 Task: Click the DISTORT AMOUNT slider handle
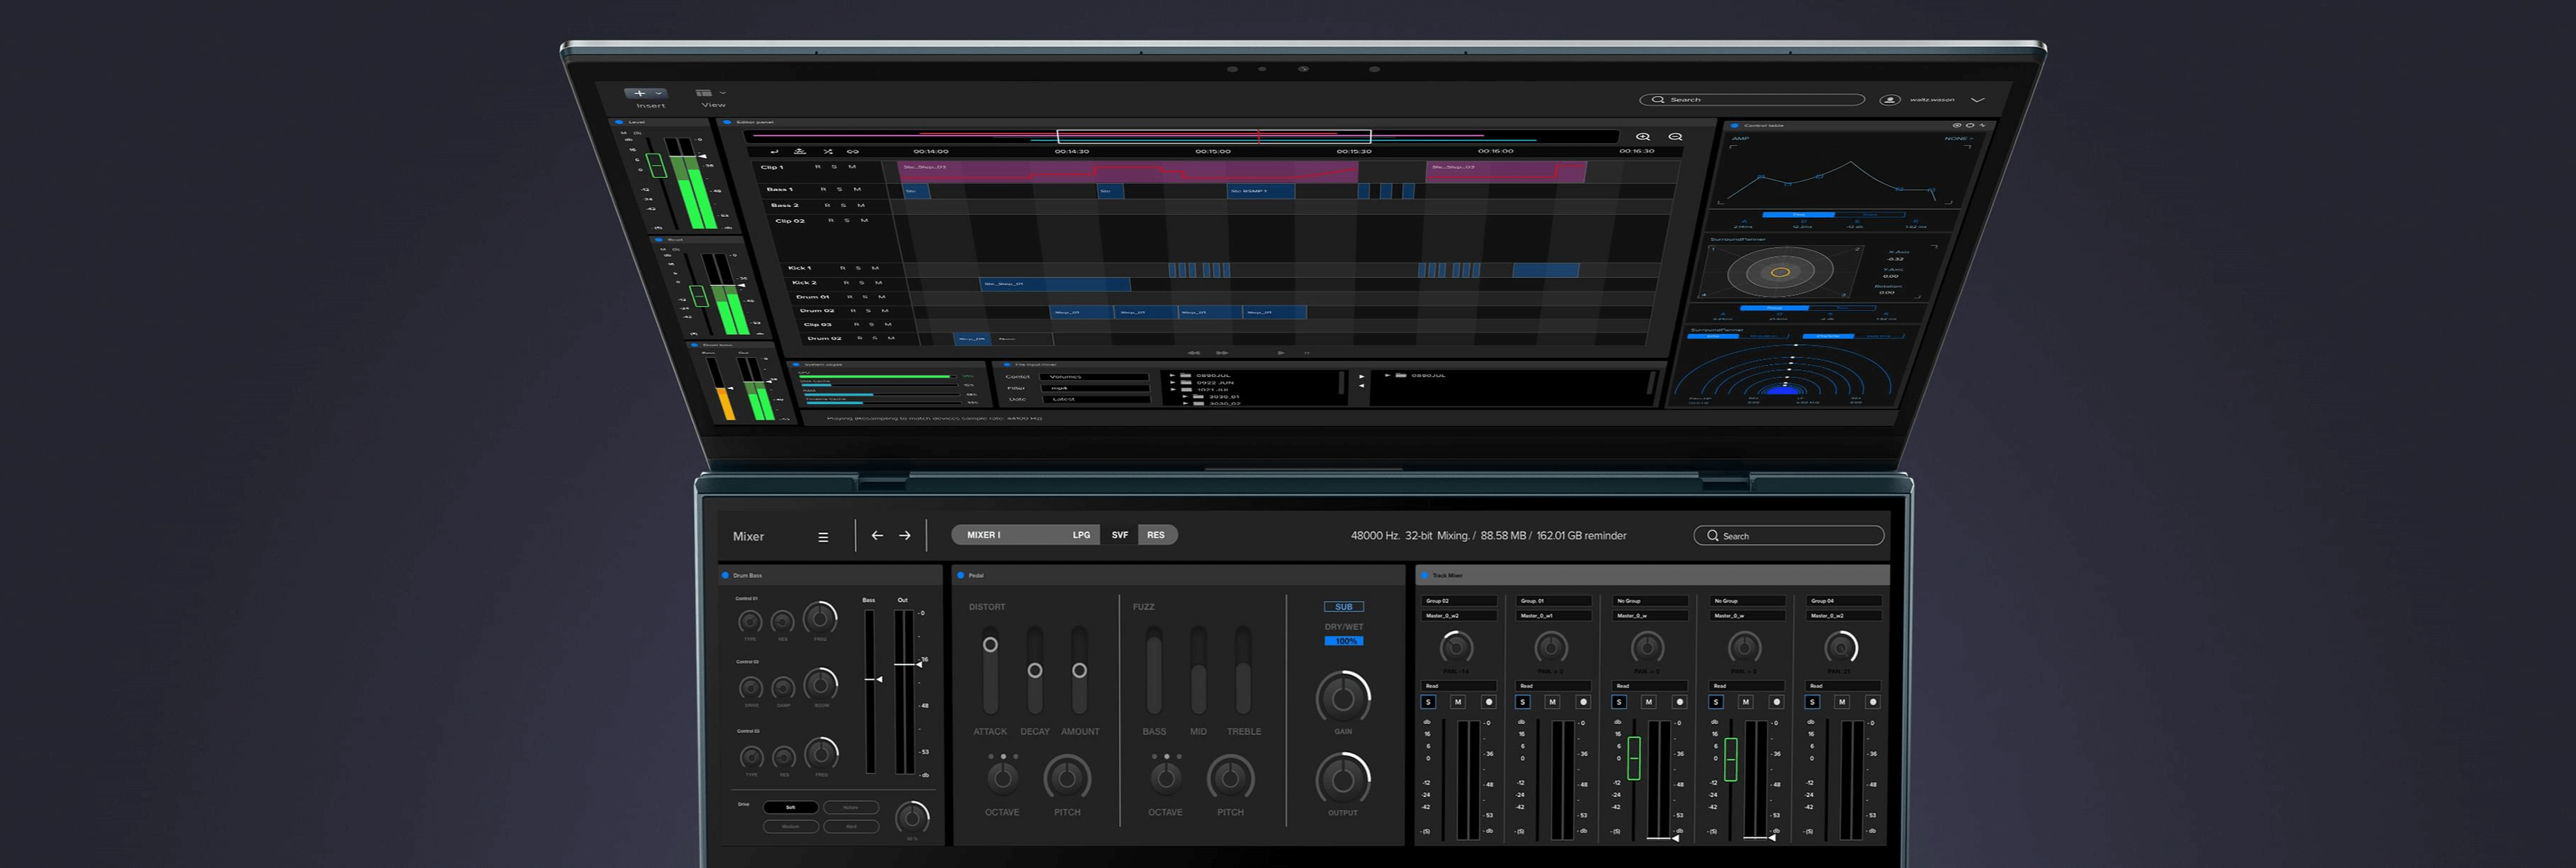tap(1079, 671)
